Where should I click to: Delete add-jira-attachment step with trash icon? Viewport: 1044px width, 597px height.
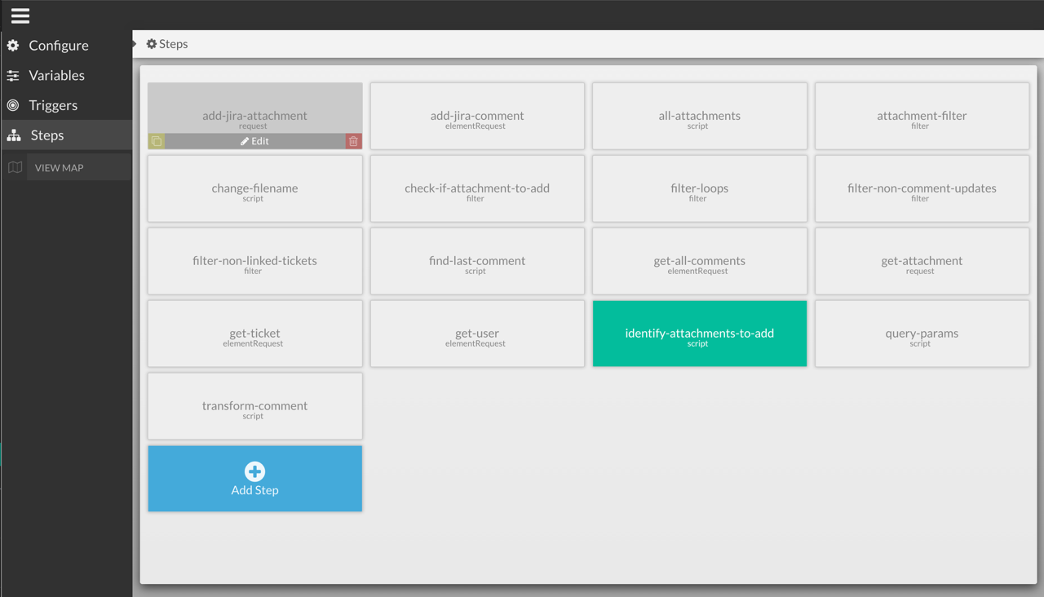pos(353,141)
